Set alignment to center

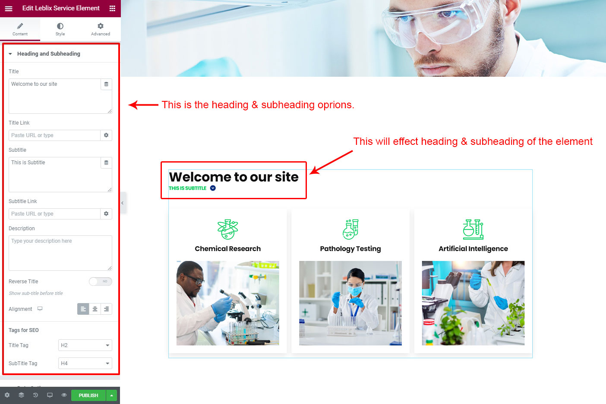pos(95,309)
